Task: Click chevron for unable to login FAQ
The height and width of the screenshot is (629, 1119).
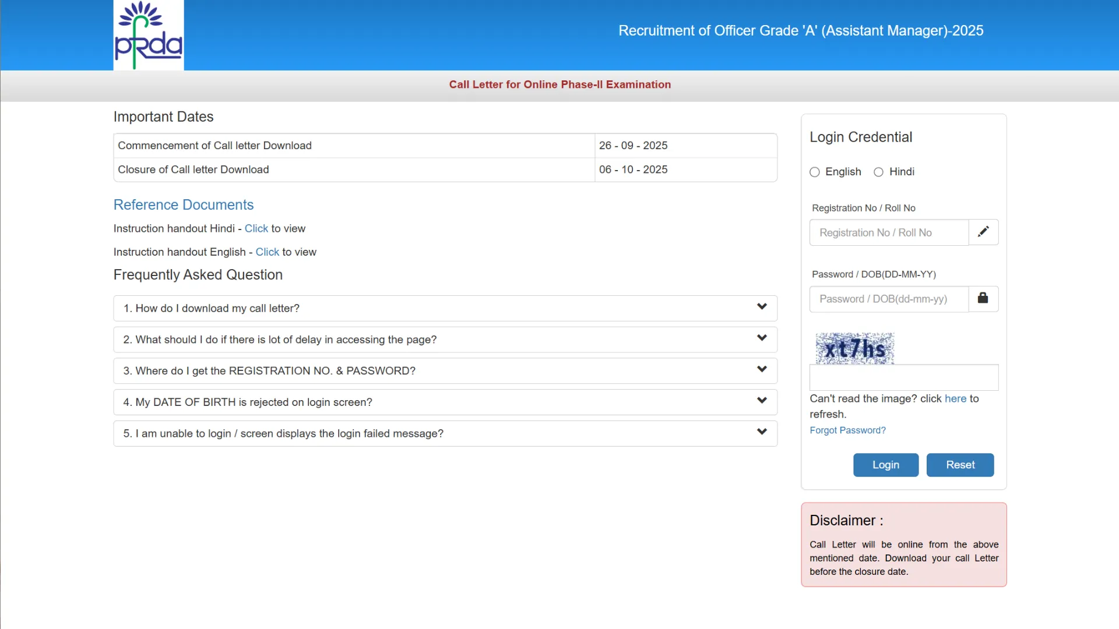Action: pyautogui.click(x=761, y=432)
